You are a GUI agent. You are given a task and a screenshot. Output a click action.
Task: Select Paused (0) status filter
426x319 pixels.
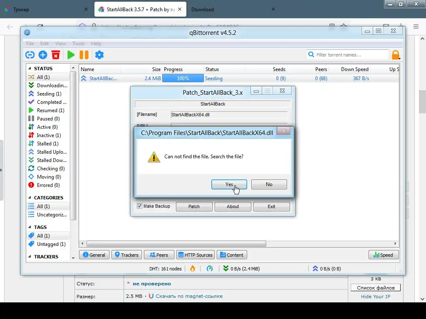point(48,118)
